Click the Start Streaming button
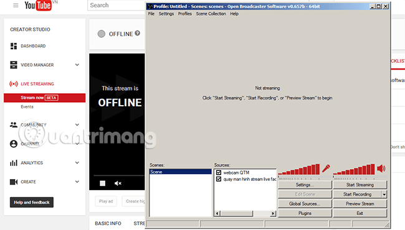 point(360,185)
